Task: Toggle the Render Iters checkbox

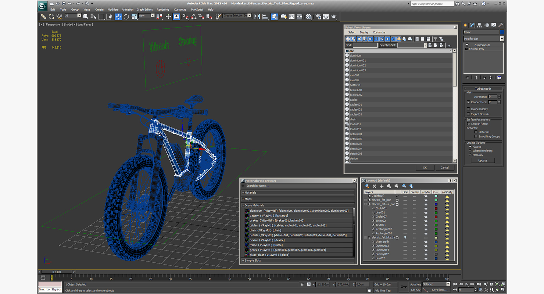Action: coord(468,102)
